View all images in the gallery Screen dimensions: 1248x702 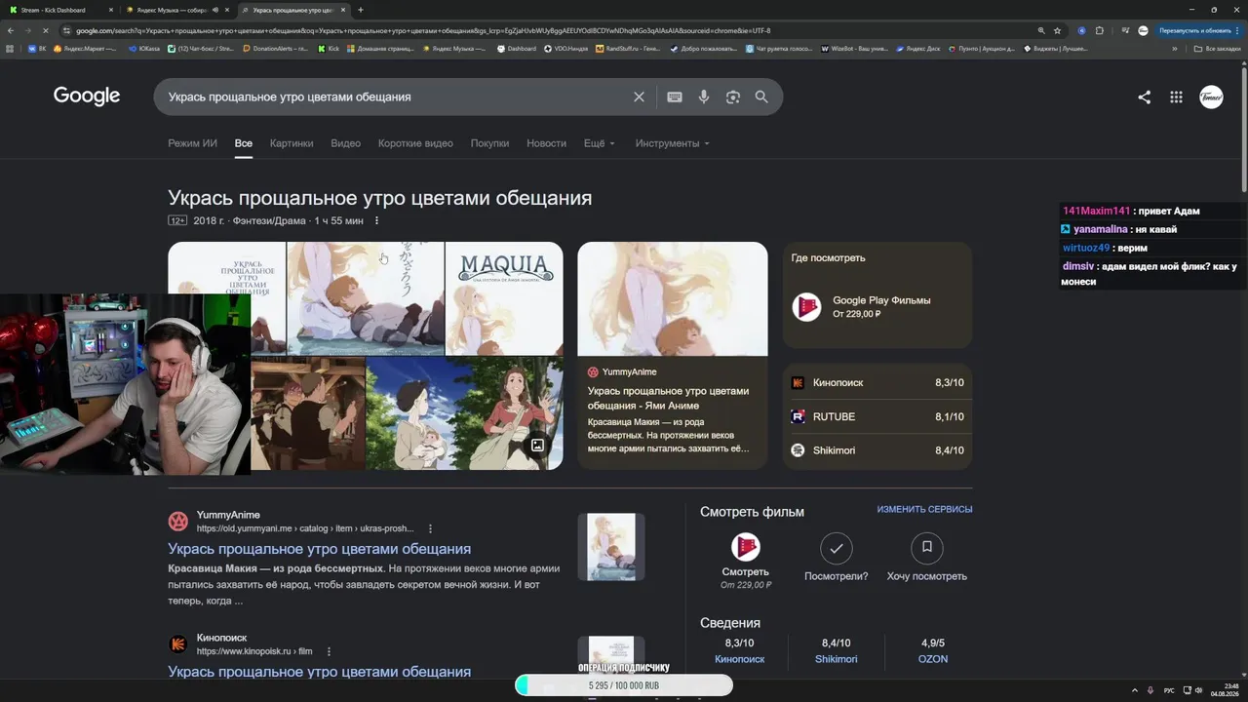(537, 446)
